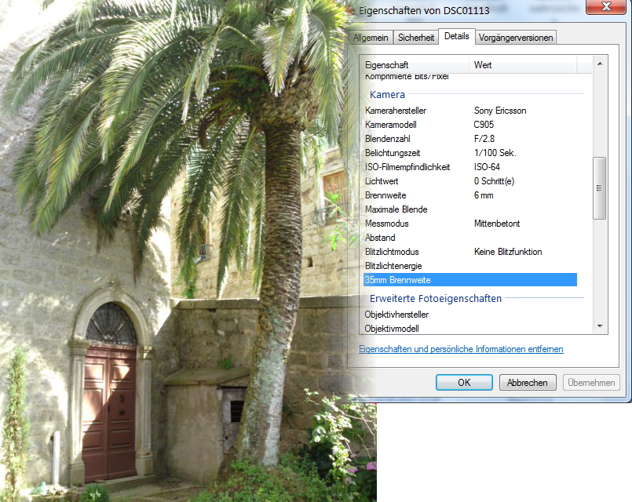Click the value F/2.8
632x502 pixels.
point(484,139)
